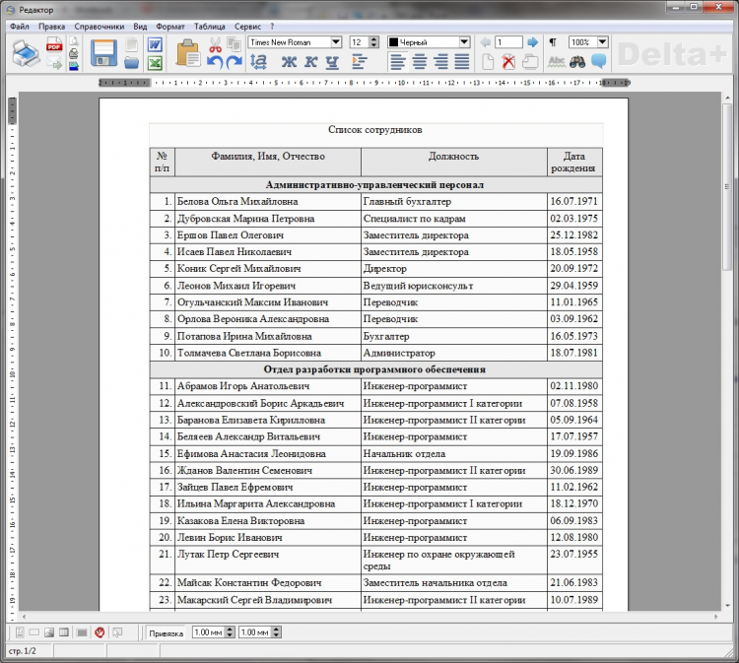
Task: Copy the selection icon
Action: (235, 43)
